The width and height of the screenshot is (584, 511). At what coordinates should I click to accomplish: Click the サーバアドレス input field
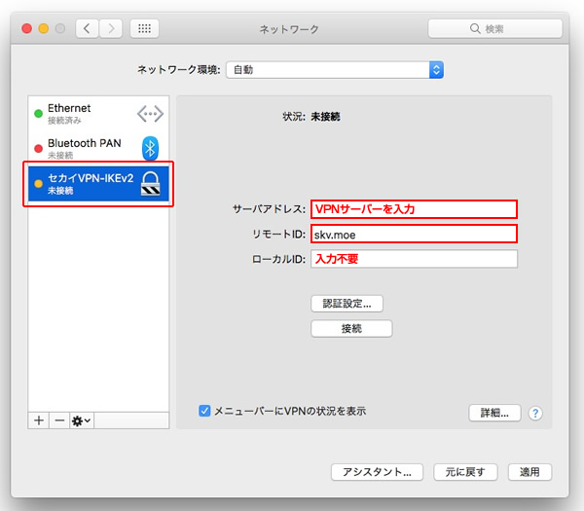pos(413,209)
